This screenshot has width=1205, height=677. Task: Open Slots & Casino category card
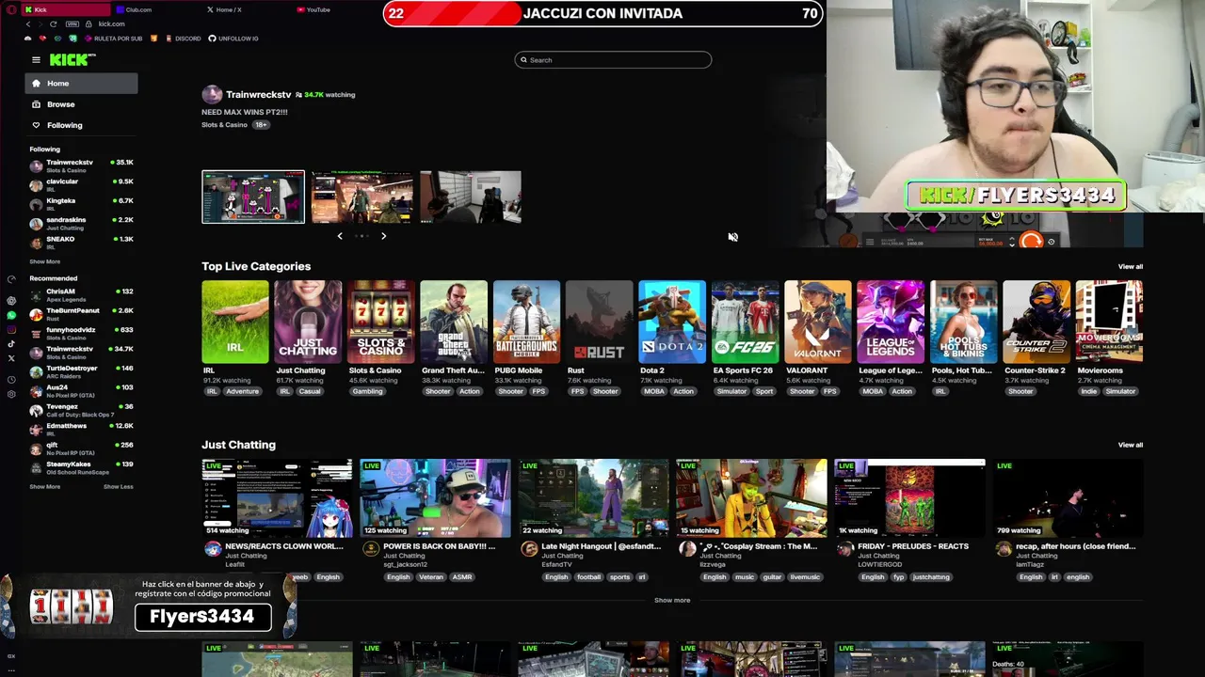[x=380, y=322]
